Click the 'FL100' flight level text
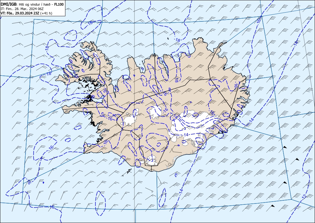315x223 pixels. click(x=59, y=4)
